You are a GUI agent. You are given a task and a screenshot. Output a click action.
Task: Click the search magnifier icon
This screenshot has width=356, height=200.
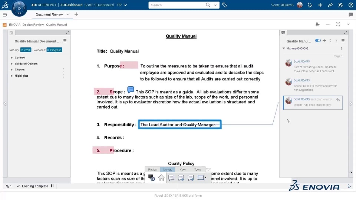pos(208,5)
